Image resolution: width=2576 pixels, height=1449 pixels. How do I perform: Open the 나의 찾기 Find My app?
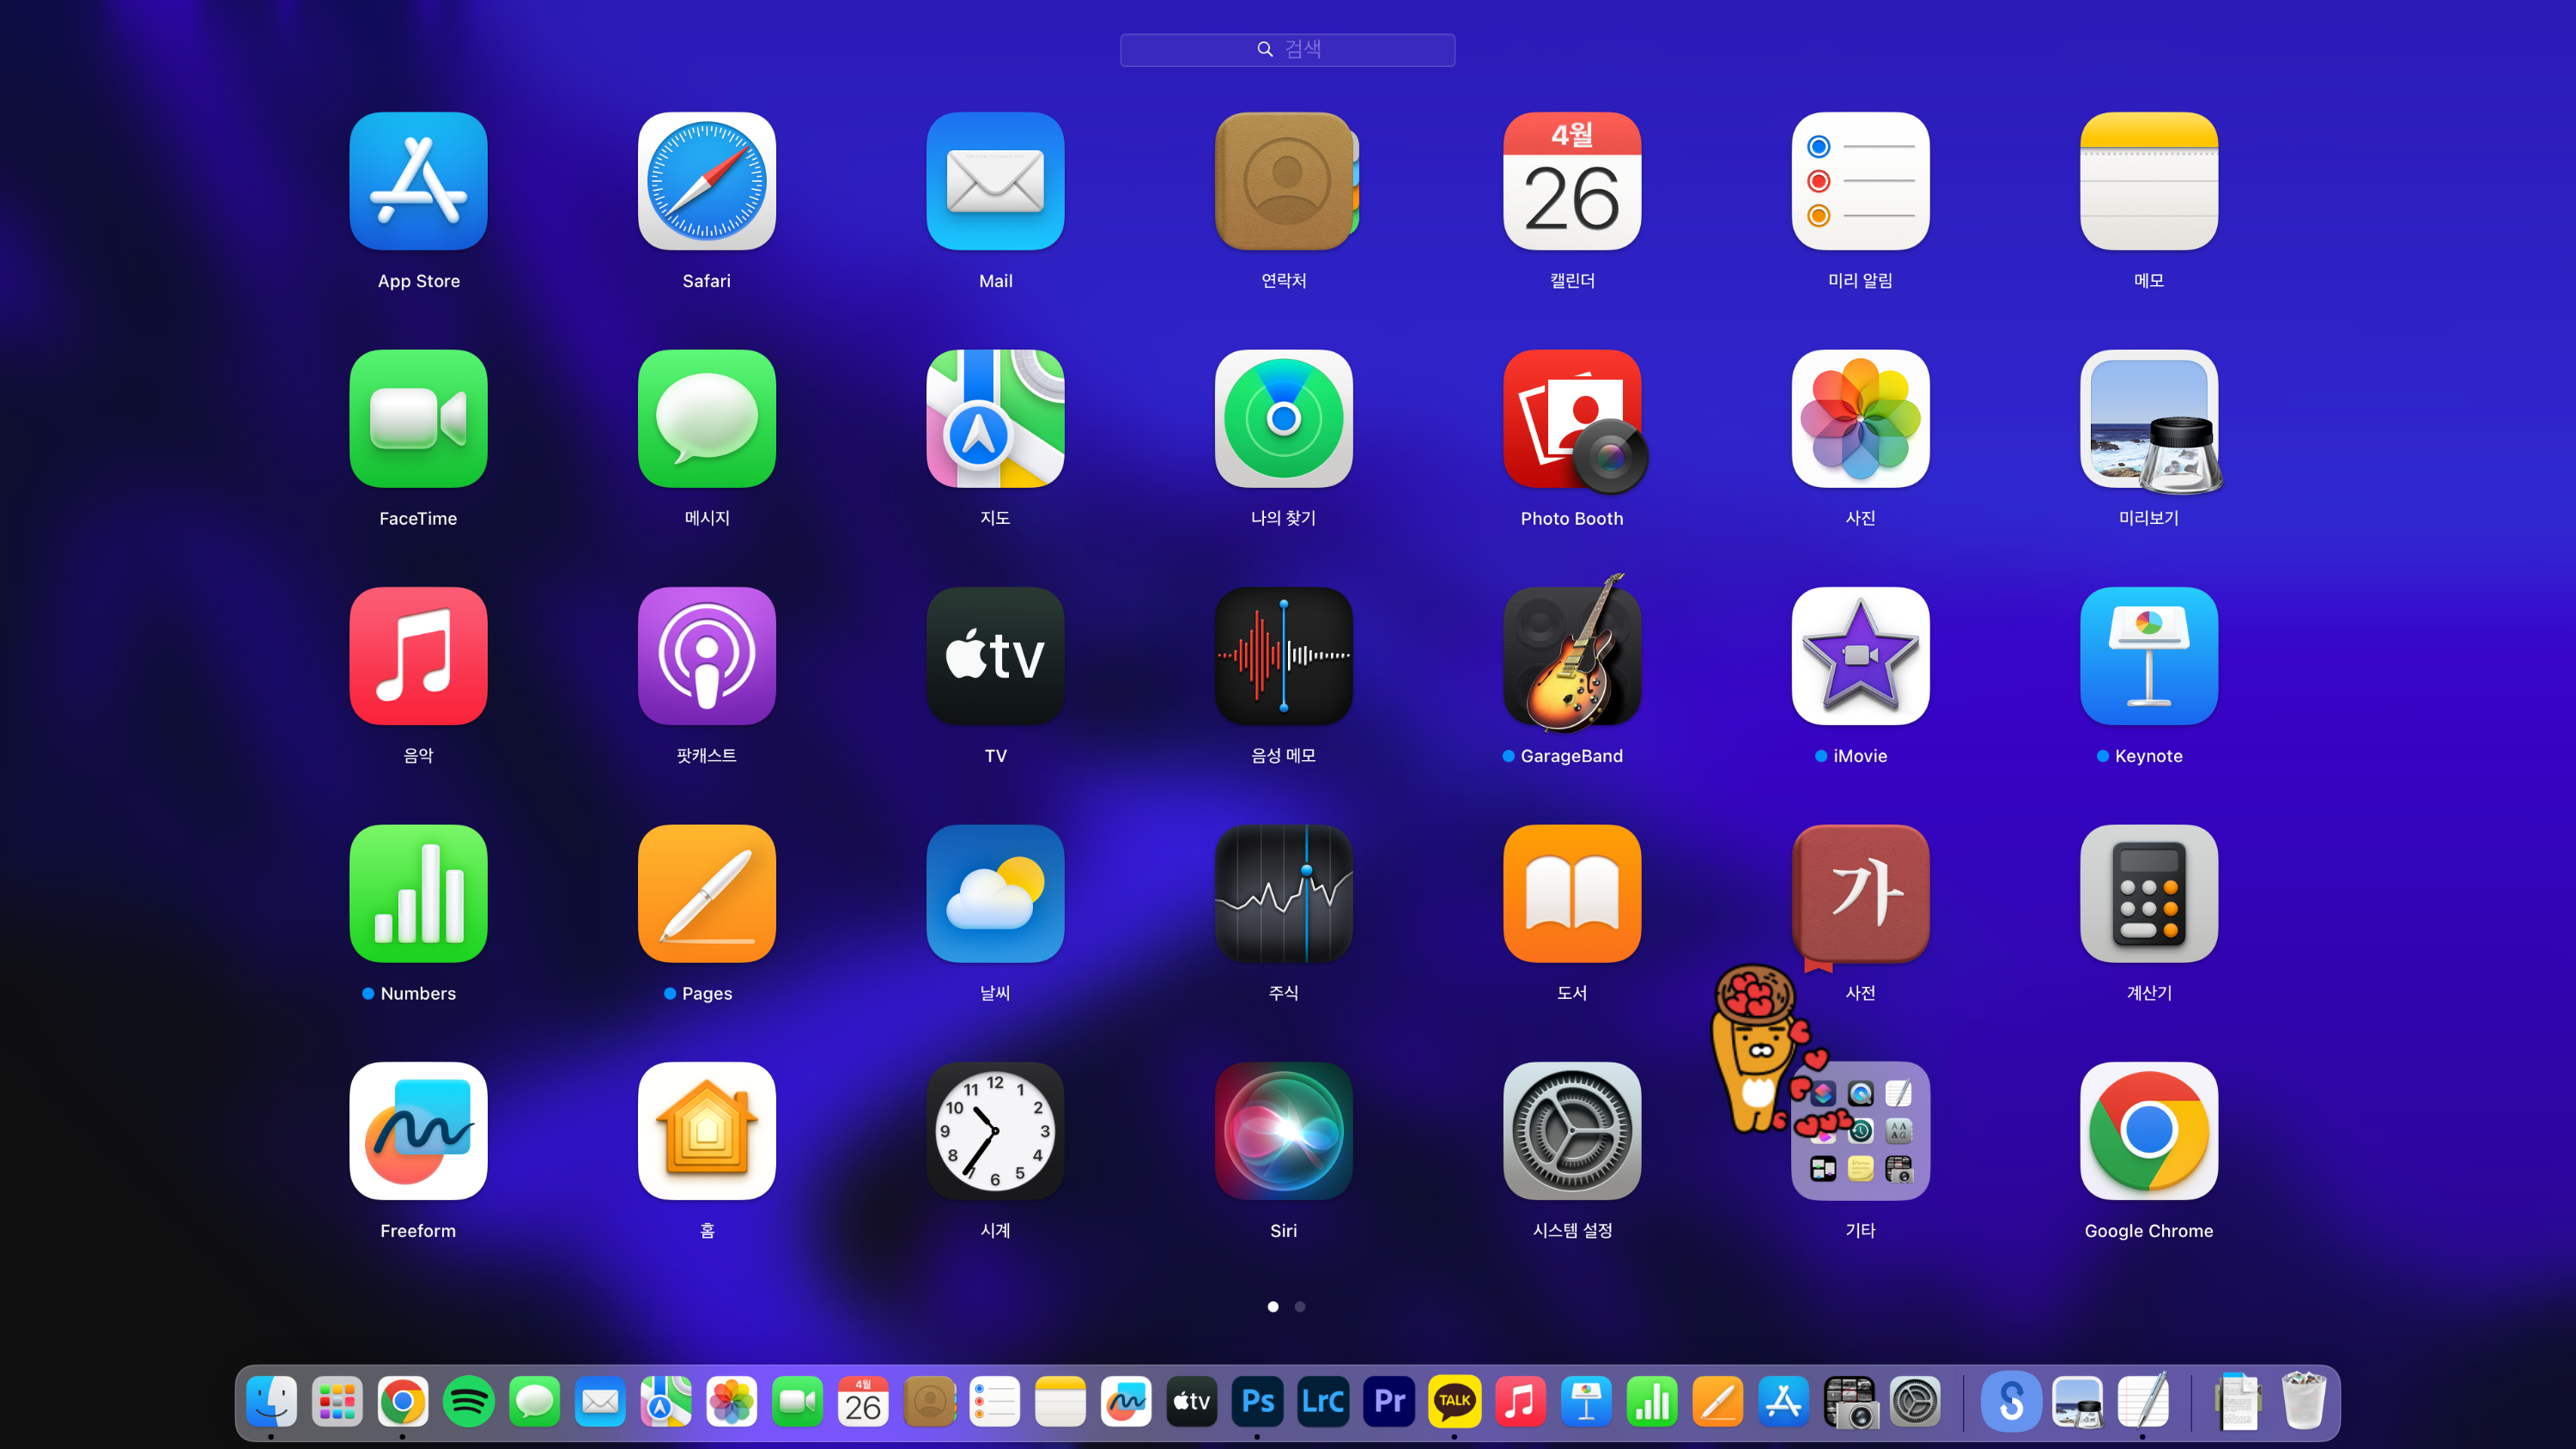(x=1283, y=419)
